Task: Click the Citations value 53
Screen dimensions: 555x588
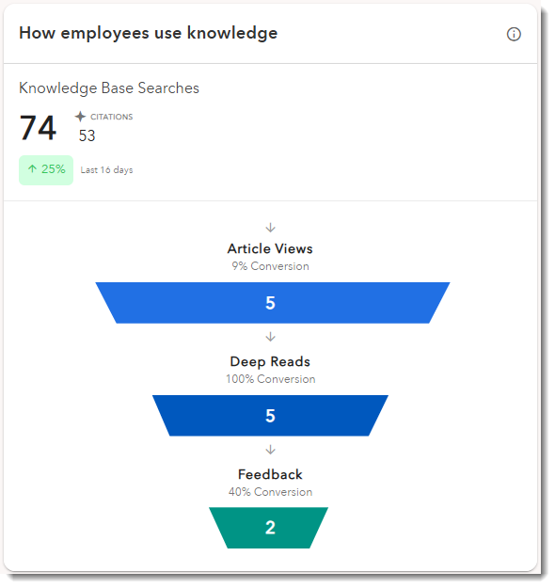Action: (x=87, y=136)
